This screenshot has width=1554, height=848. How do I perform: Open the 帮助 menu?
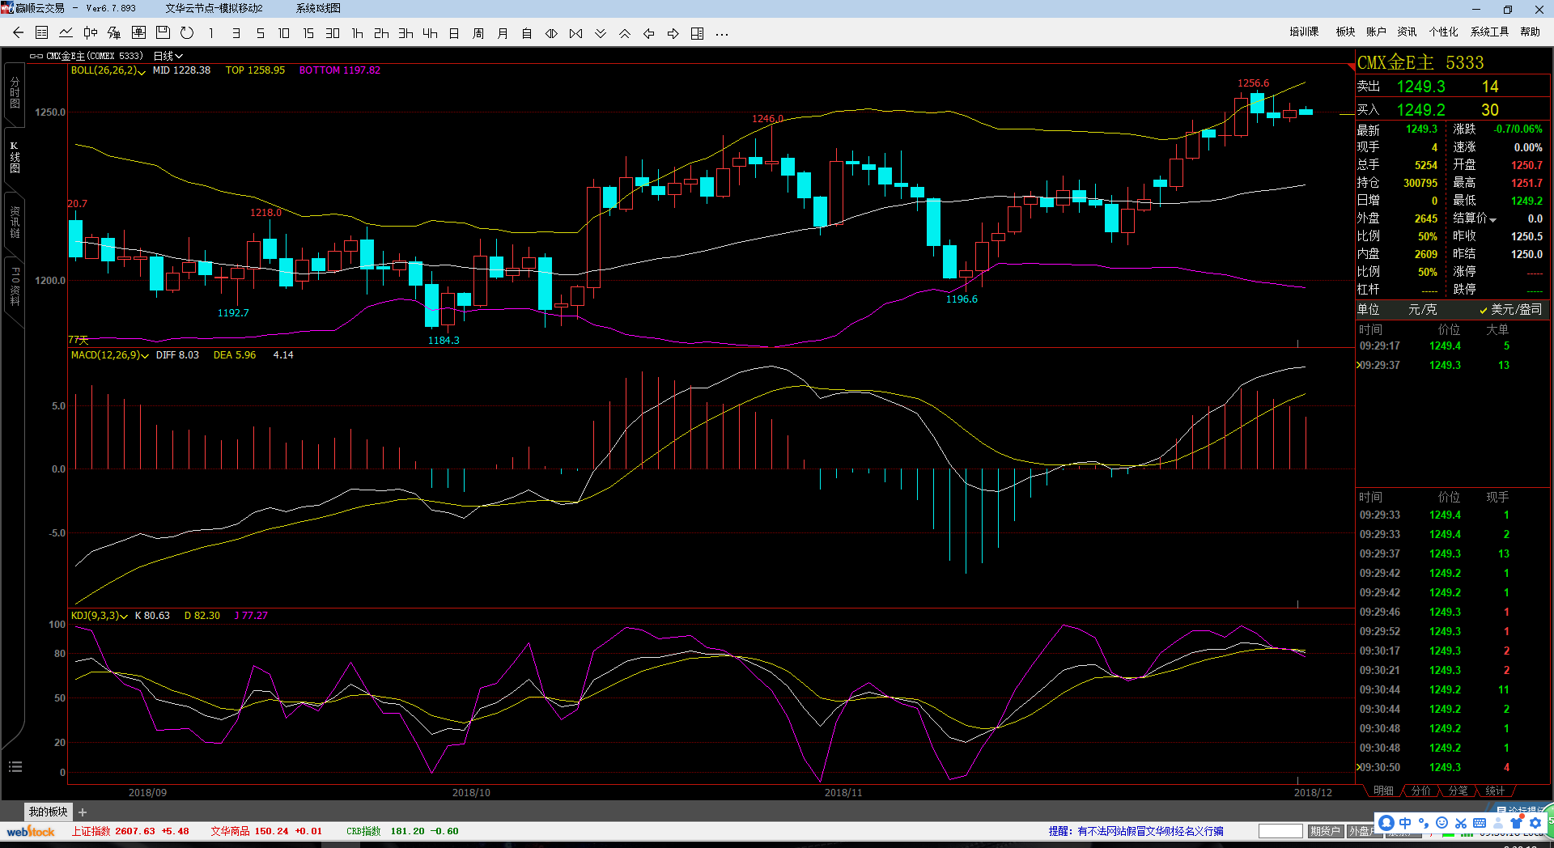(1530, 32)
